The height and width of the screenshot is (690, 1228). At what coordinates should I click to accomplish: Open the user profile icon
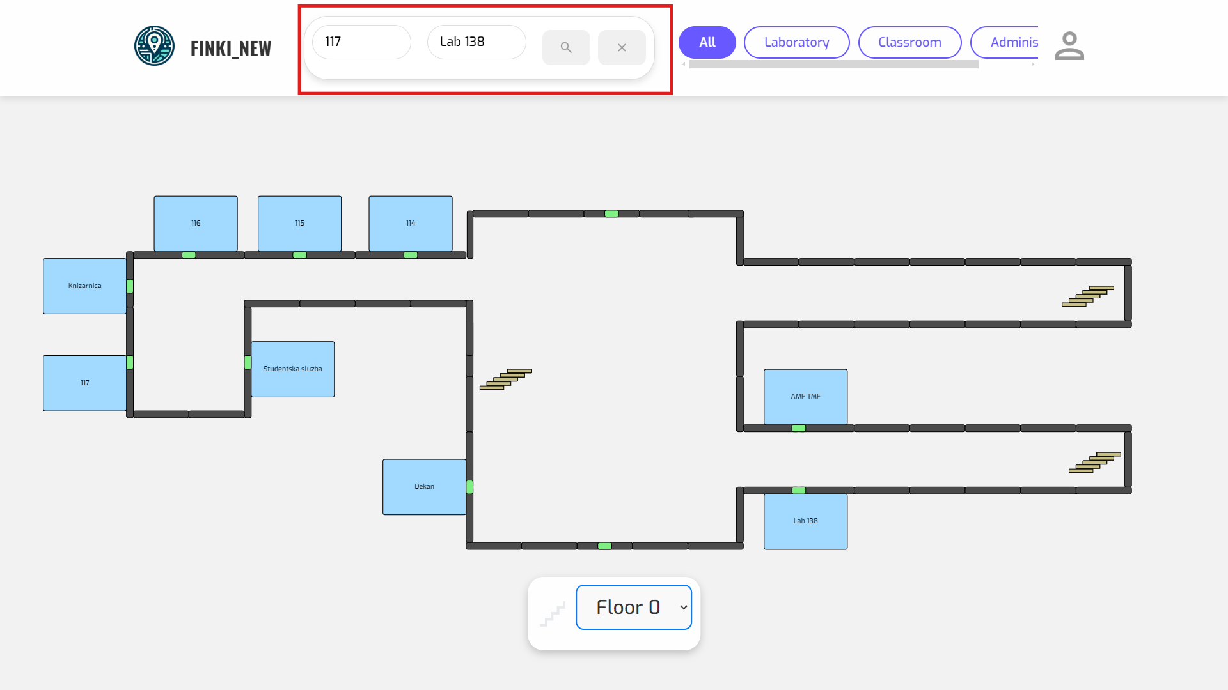pos(1069,46)
